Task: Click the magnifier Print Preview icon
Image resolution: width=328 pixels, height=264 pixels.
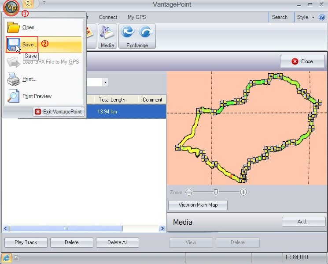Action: (x=13, y=96)
